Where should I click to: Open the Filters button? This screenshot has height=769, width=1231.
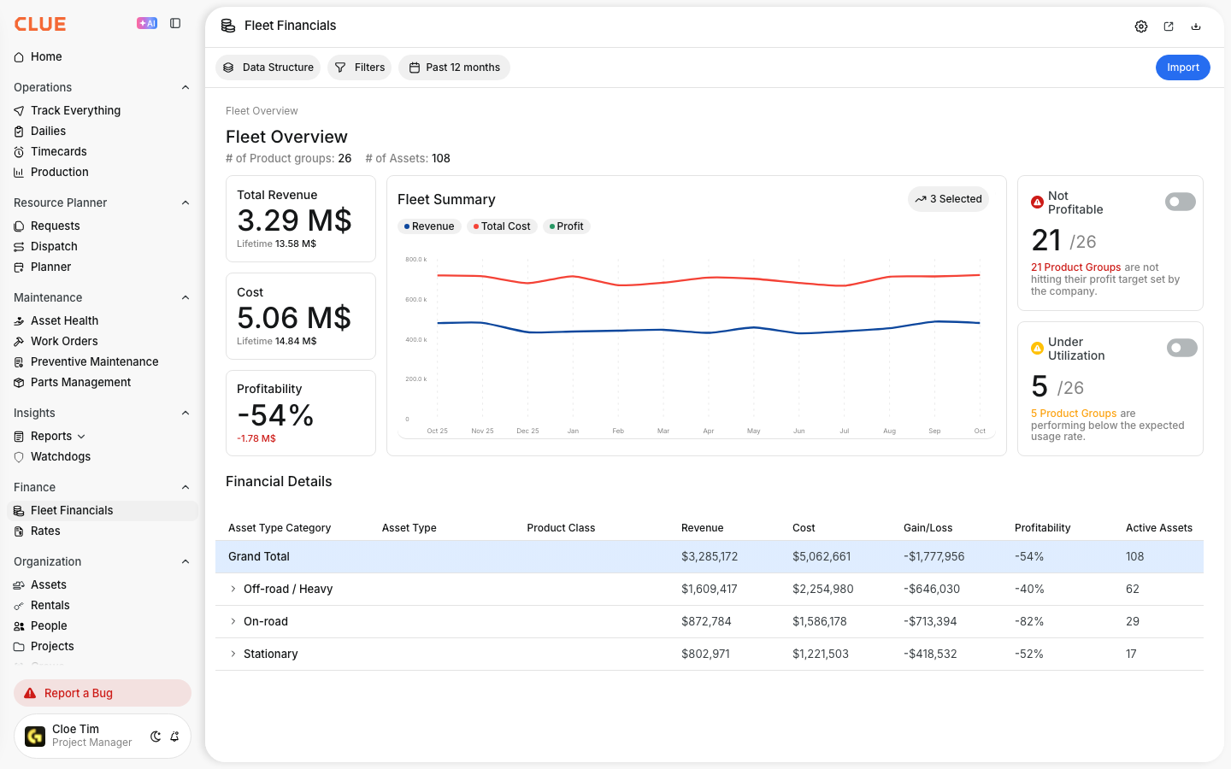point(360,68)
